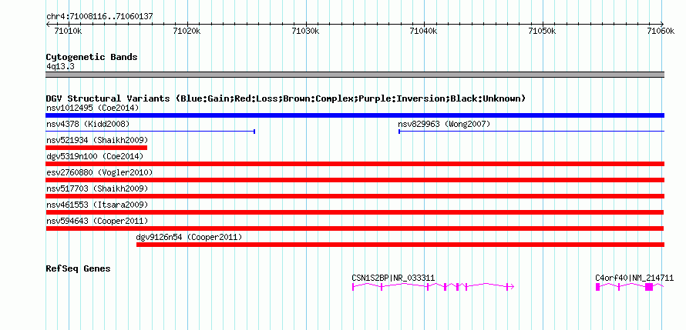Screen dimensions: 686x330
Task: Click the blue nsv1012495 gain variant bar
Action: coord(355,115)
